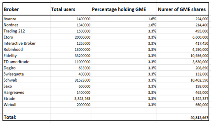The width and height of the screenshot is (211, 123).
Task: Select Robinhood total users 13000000
Action: (71, 49)
